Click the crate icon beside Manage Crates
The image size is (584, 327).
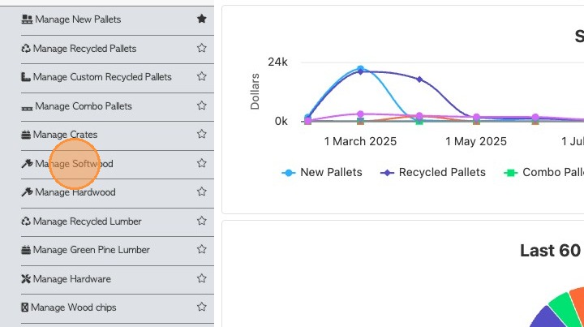[26, 135]
